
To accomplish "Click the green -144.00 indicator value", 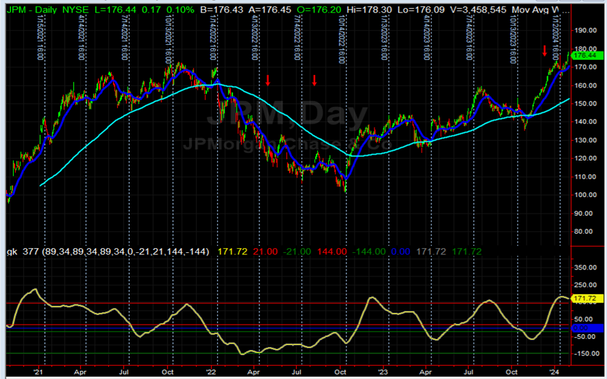I will point(369,252).
